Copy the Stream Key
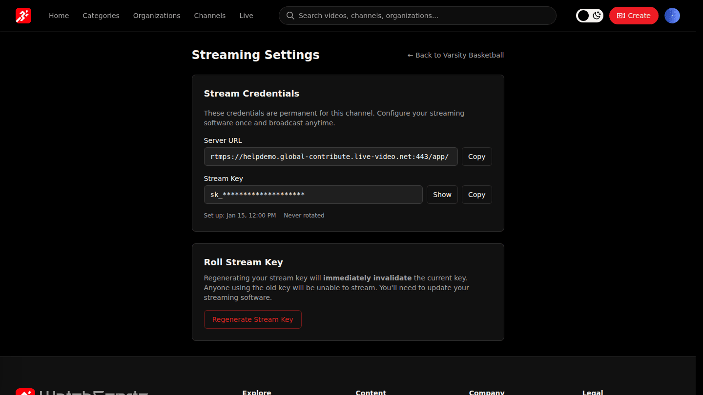Screen dimensions: 703x395 [476, 195]
